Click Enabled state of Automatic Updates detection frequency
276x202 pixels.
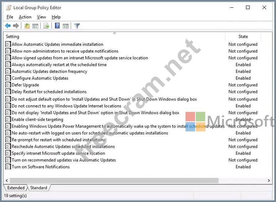point(243,71)
